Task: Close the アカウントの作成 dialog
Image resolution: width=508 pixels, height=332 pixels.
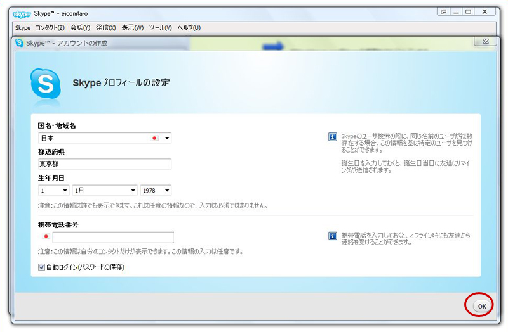Action: click(485, 42)
